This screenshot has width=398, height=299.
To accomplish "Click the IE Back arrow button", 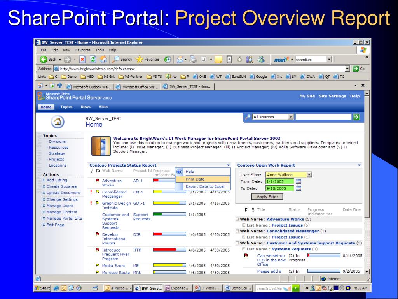I will (x=44, y=60).
